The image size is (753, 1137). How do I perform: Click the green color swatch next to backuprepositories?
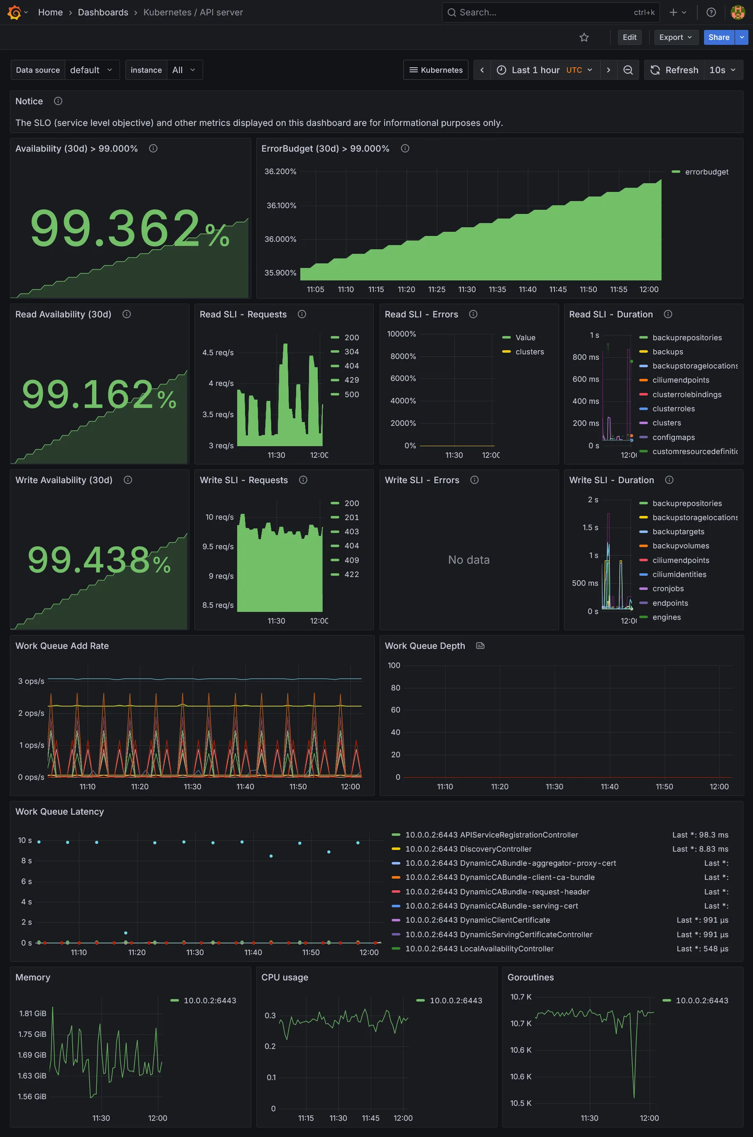643,337
